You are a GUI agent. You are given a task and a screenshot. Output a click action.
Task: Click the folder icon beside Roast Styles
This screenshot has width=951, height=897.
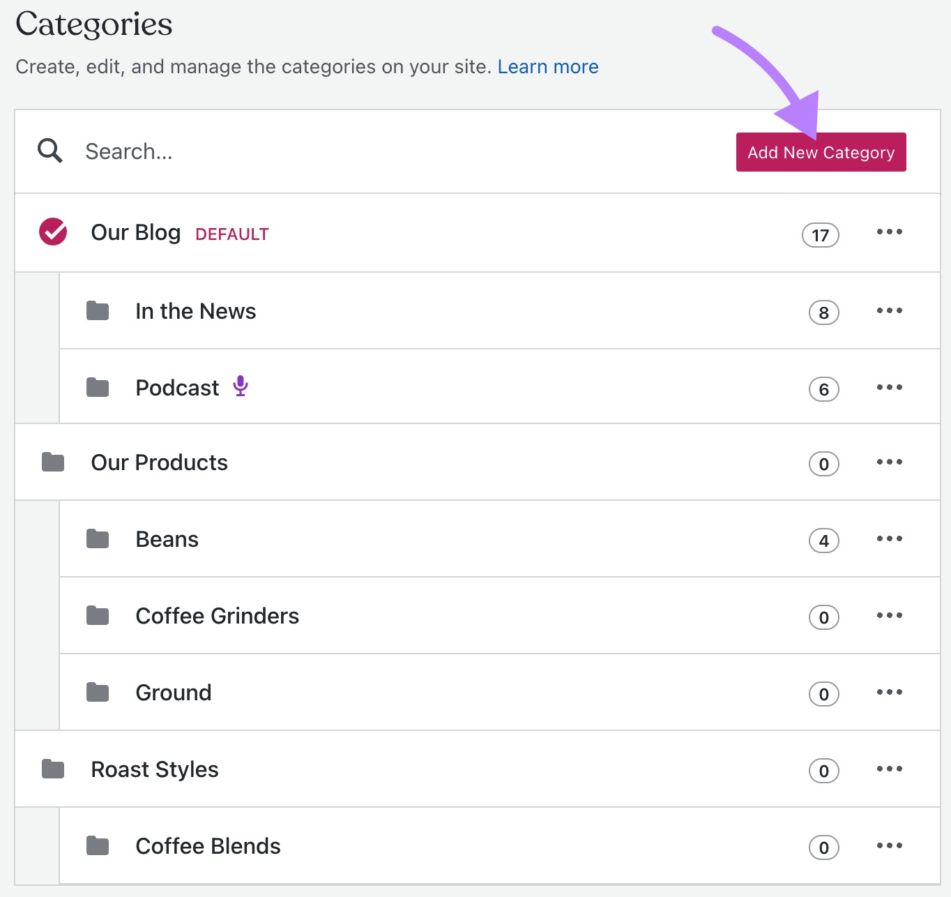53,769
